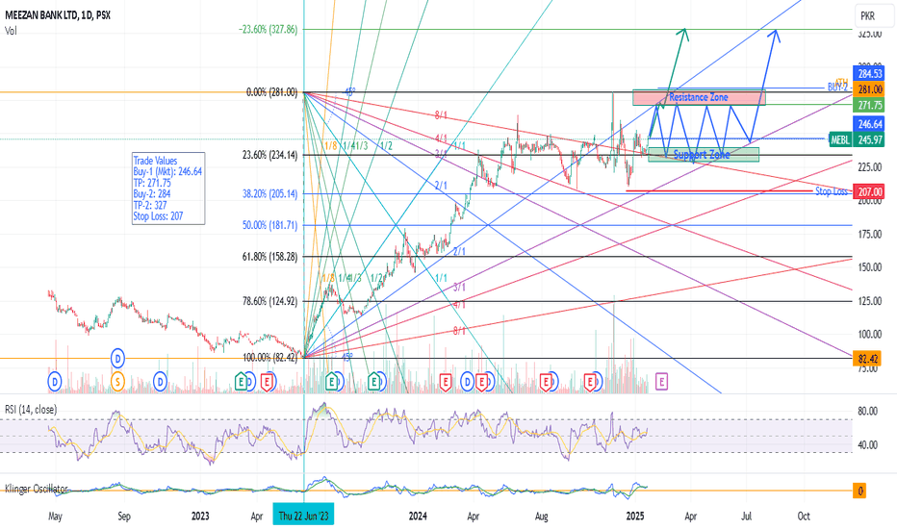
Task: Click the 0.00% (281.00) Fibonacci label
Action: pos(271,92)
